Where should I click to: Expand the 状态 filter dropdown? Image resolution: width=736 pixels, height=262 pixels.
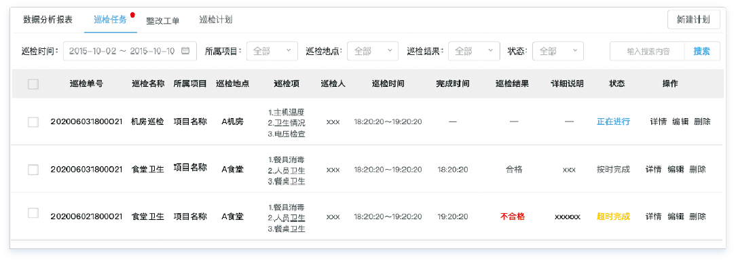558,51
